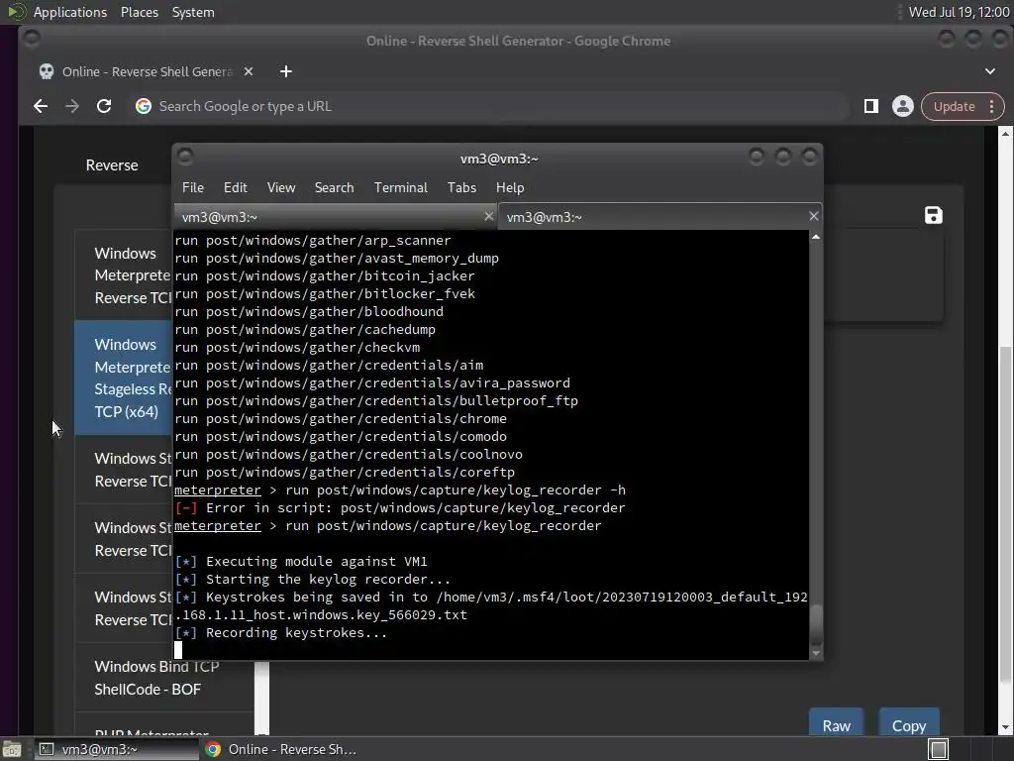Screen dimensions: 1014x761
Task: Click line 'run post/windows/gather/credentials/chrome'
Action: 341,419
